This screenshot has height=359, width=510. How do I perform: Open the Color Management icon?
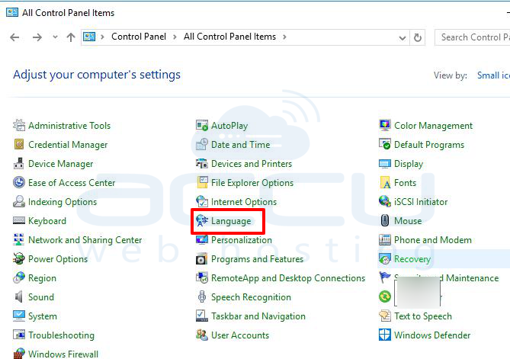(385, 125)
